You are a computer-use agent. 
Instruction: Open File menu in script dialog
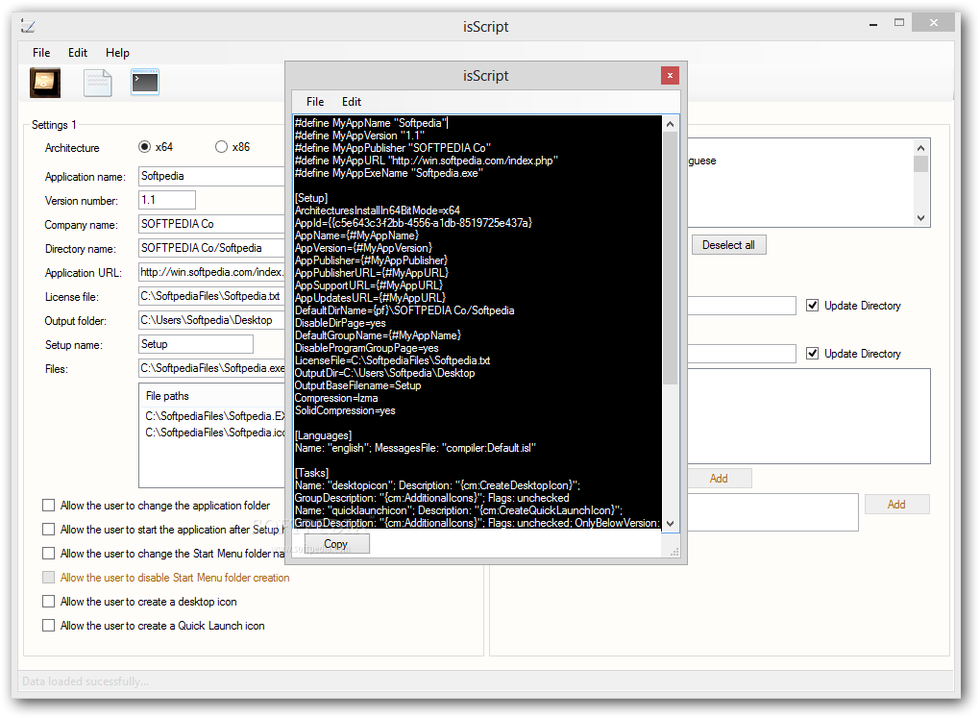[x=315, y=101]
